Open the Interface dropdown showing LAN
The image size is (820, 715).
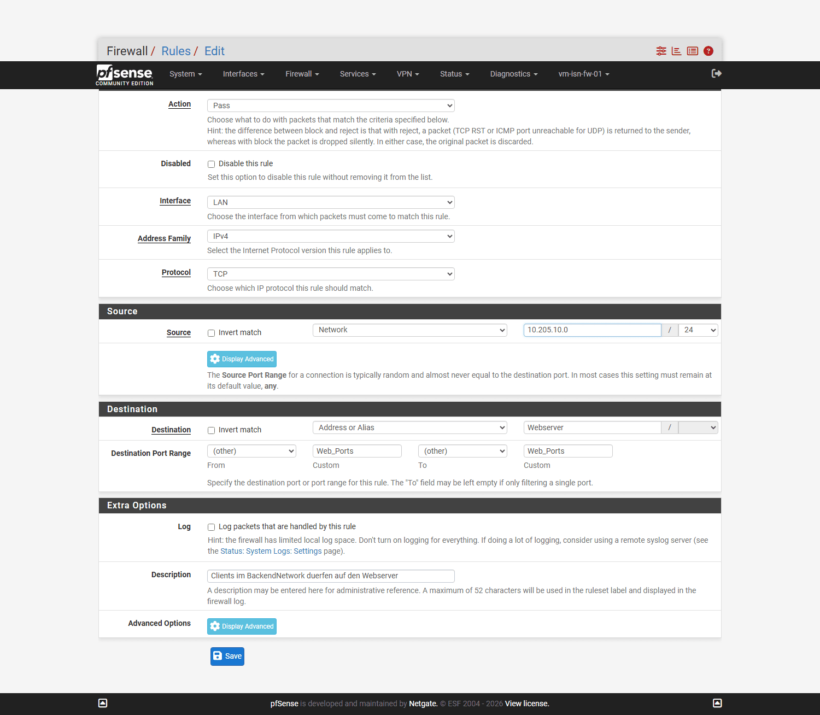331,202
